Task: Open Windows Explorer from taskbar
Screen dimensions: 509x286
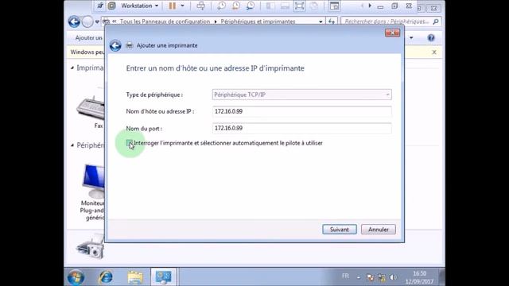Action: click(135, 277)
